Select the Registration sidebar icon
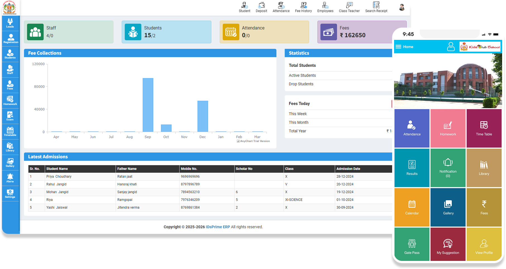Viewport: 506px width, 269px height. [11, 39]
